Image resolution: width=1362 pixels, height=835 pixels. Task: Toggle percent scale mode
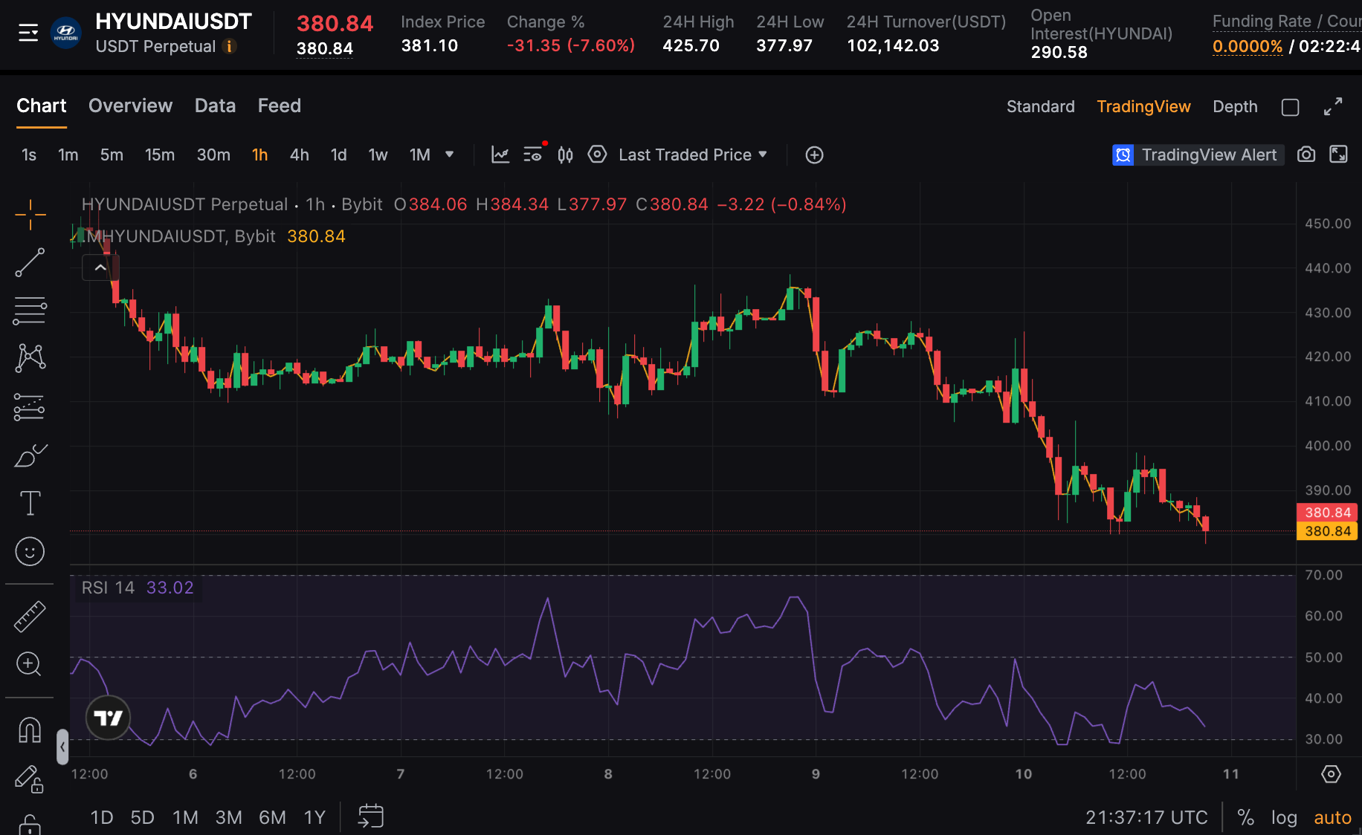[1246, 818]
